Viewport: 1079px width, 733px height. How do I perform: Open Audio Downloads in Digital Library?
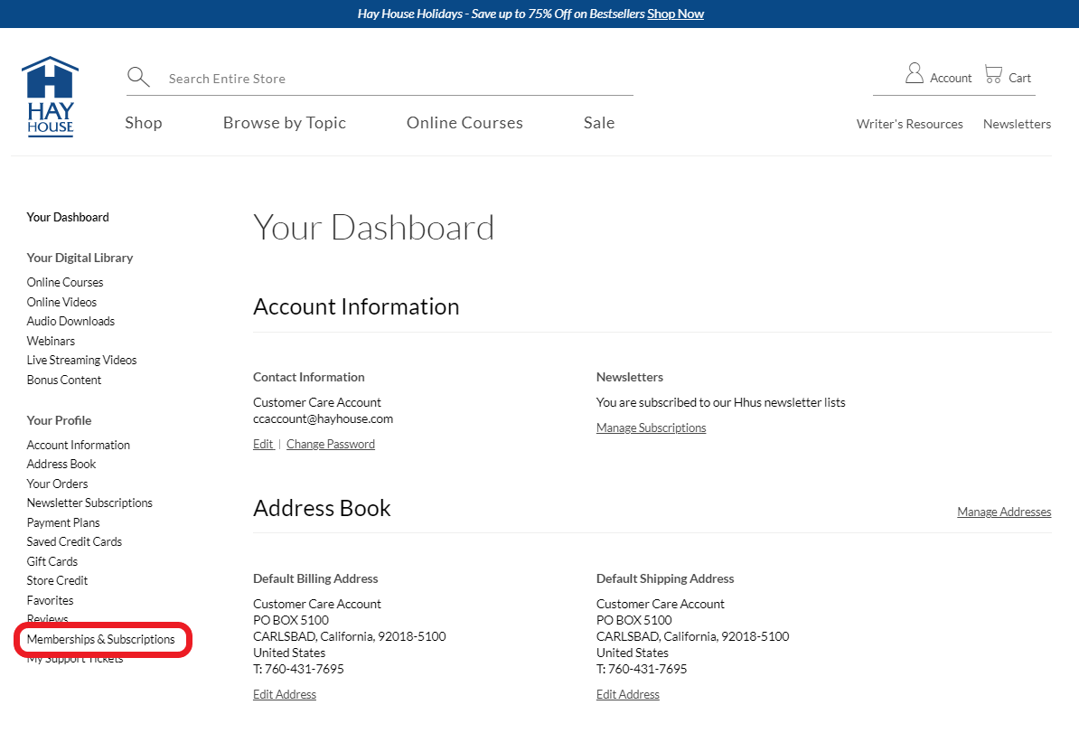point(70,321)
